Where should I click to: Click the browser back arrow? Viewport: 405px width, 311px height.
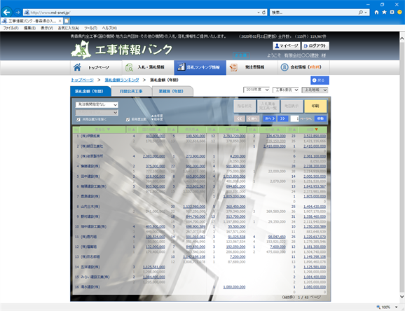click(x=7, y=12)
